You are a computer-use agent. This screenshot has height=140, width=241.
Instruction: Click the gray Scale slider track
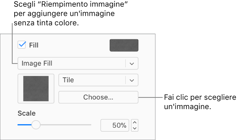pyautogui.click(x=66, y=125)
